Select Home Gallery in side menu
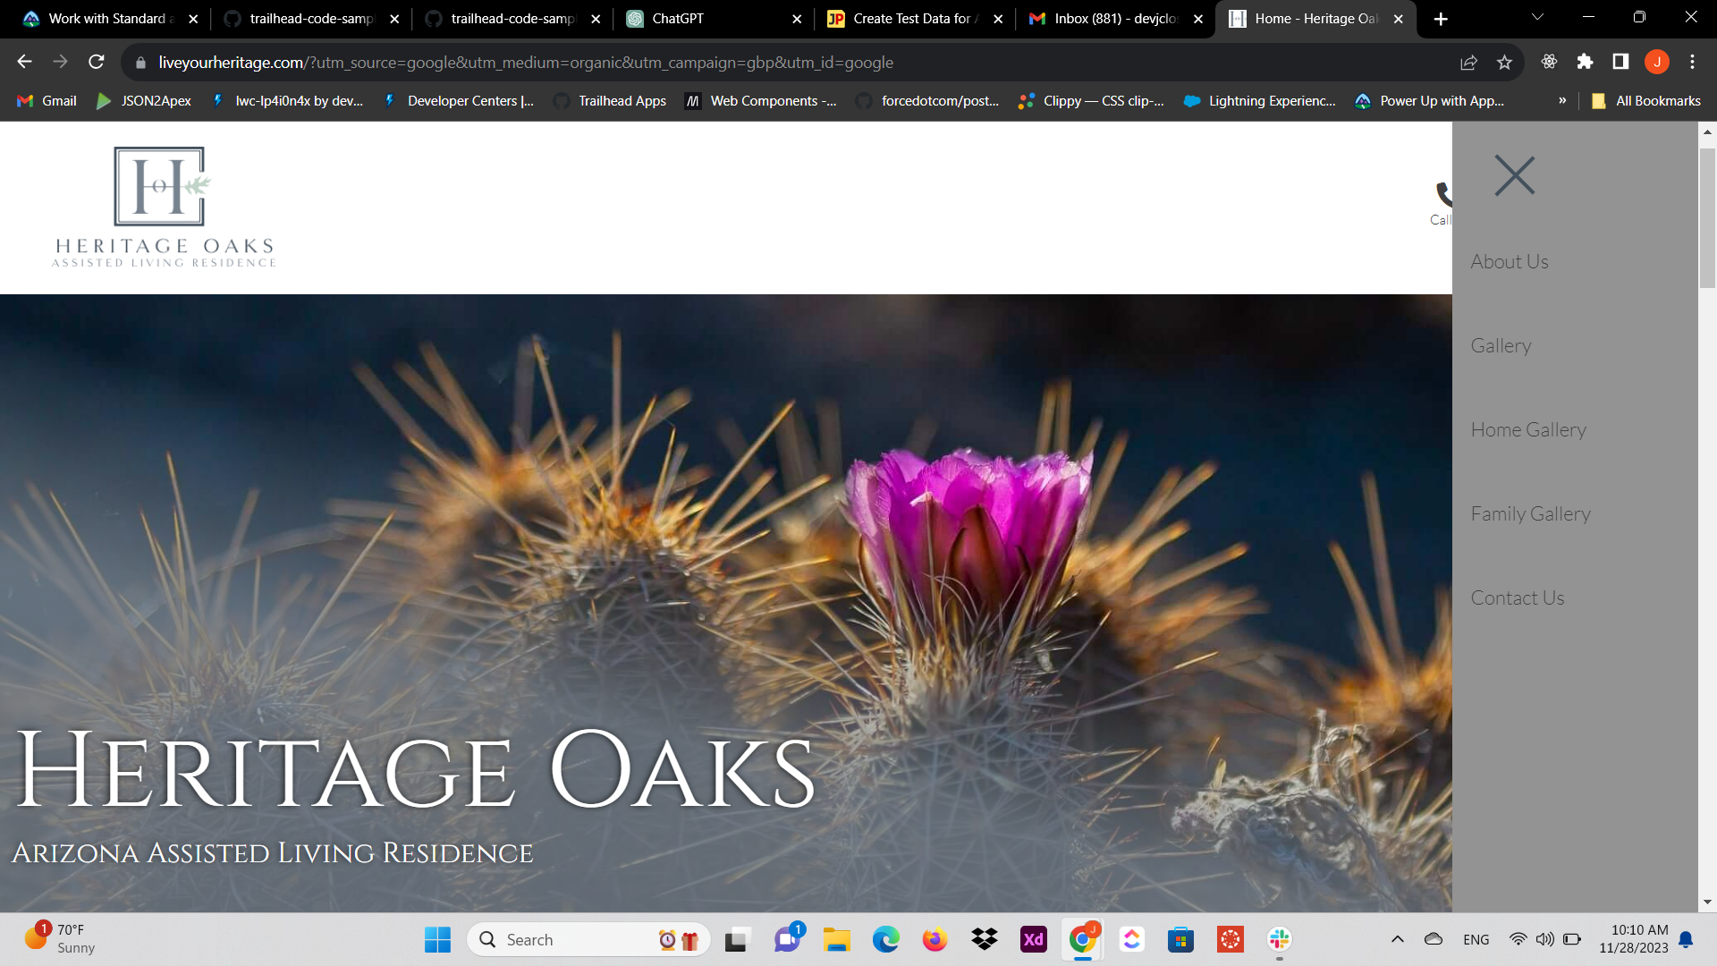 tap(1528, 430)
